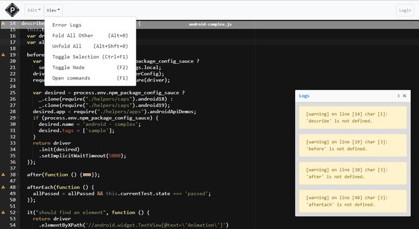Click the android-complex.js file name header
Screen dimensions: 419x229
coord(210,24)
